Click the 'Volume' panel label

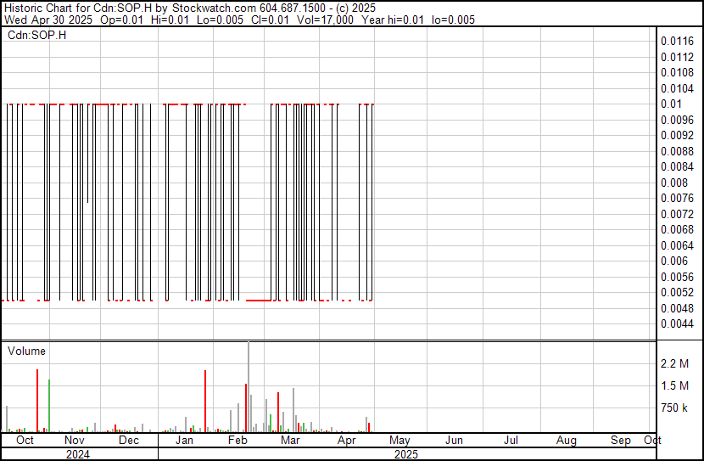click(26, 351)
